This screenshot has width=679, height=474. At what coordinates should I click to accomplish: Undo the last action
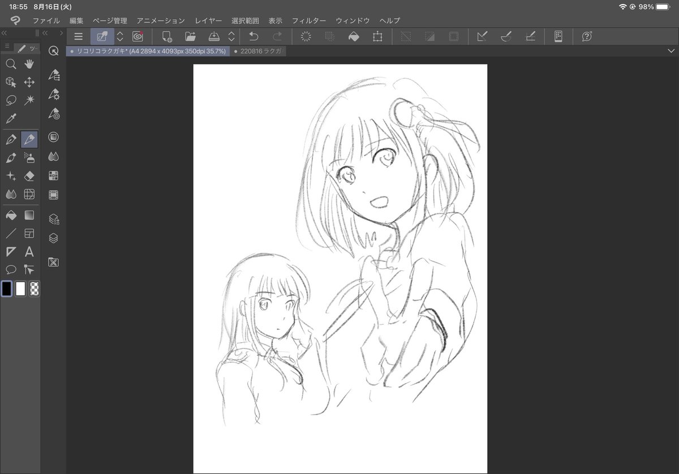[254, 37]
